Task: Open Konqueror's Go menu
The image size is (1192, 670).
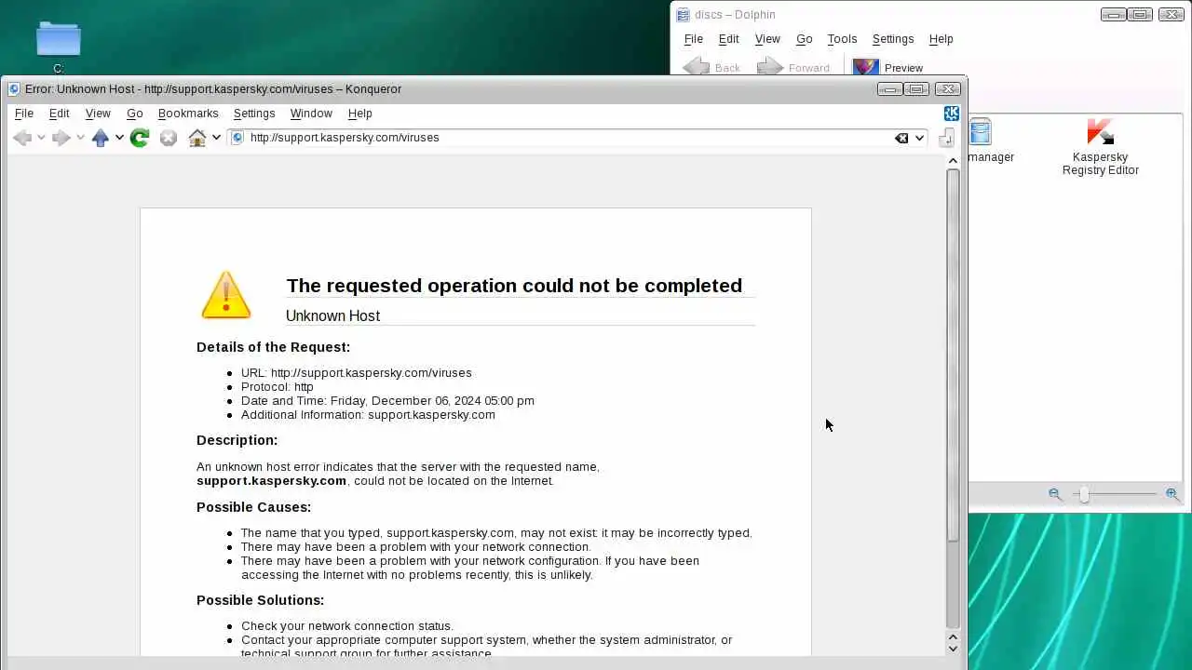Action: point(135,114)
